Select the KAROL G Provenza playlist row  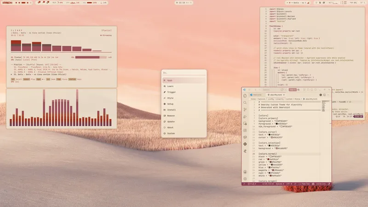coord(38,72)
